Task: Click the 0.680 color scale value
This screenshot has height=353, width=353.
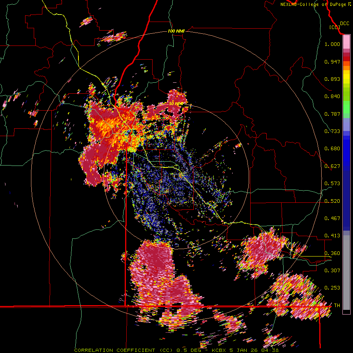Action: coord(332,149)
